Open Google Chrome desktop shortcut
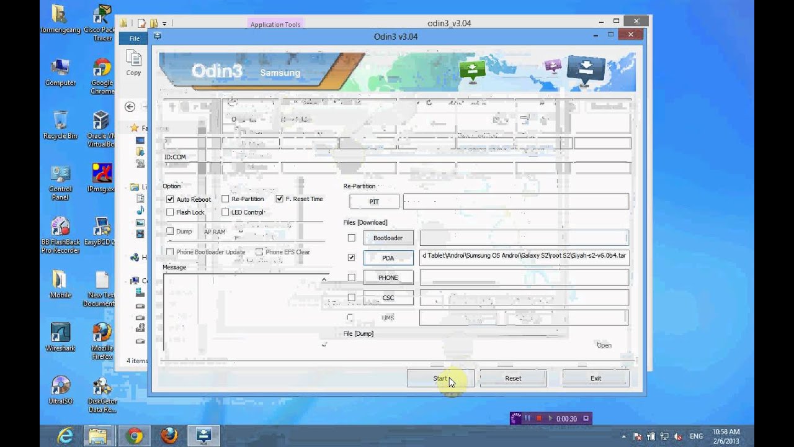Screen dimensions: 794x447 (x=102, y=76)
